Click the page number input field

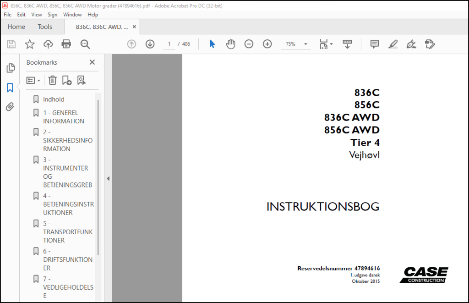click(169, 44)
